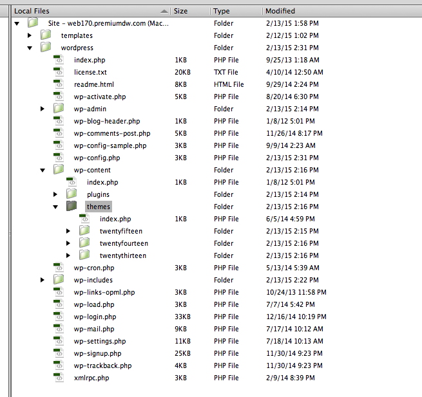Click the file icon beside wp-load.php
The height and width of the screenshot is (397, 422).
pos(59,304)
